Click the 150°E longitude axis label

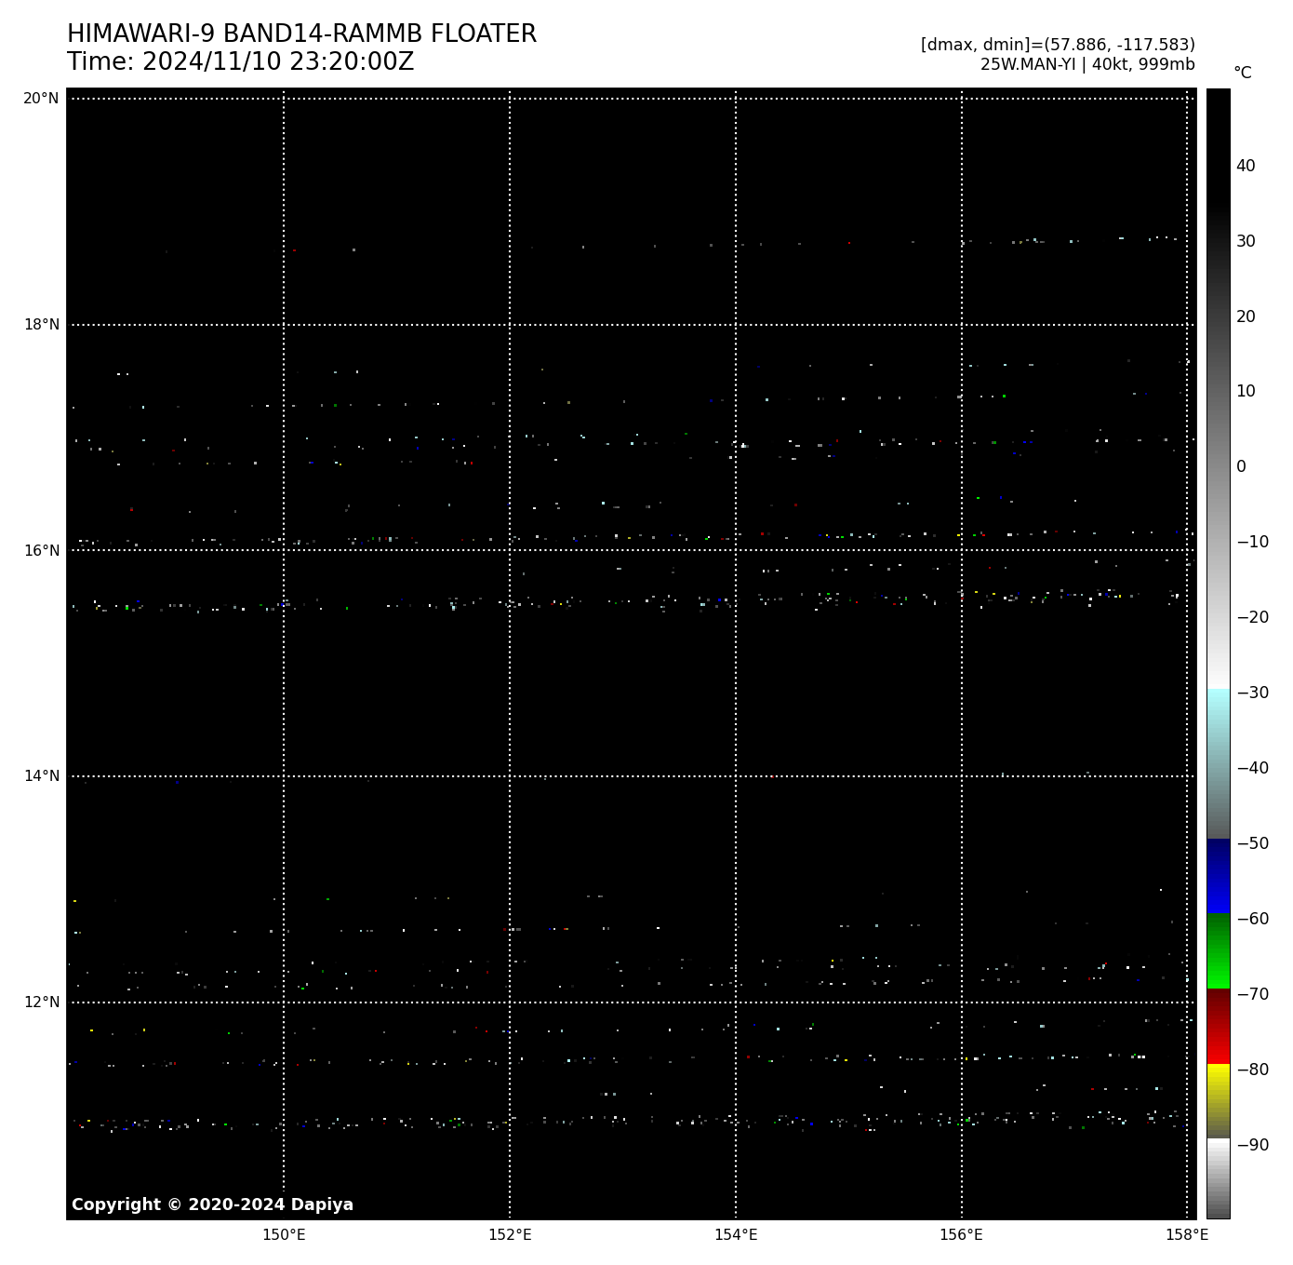coord(284,1235)
